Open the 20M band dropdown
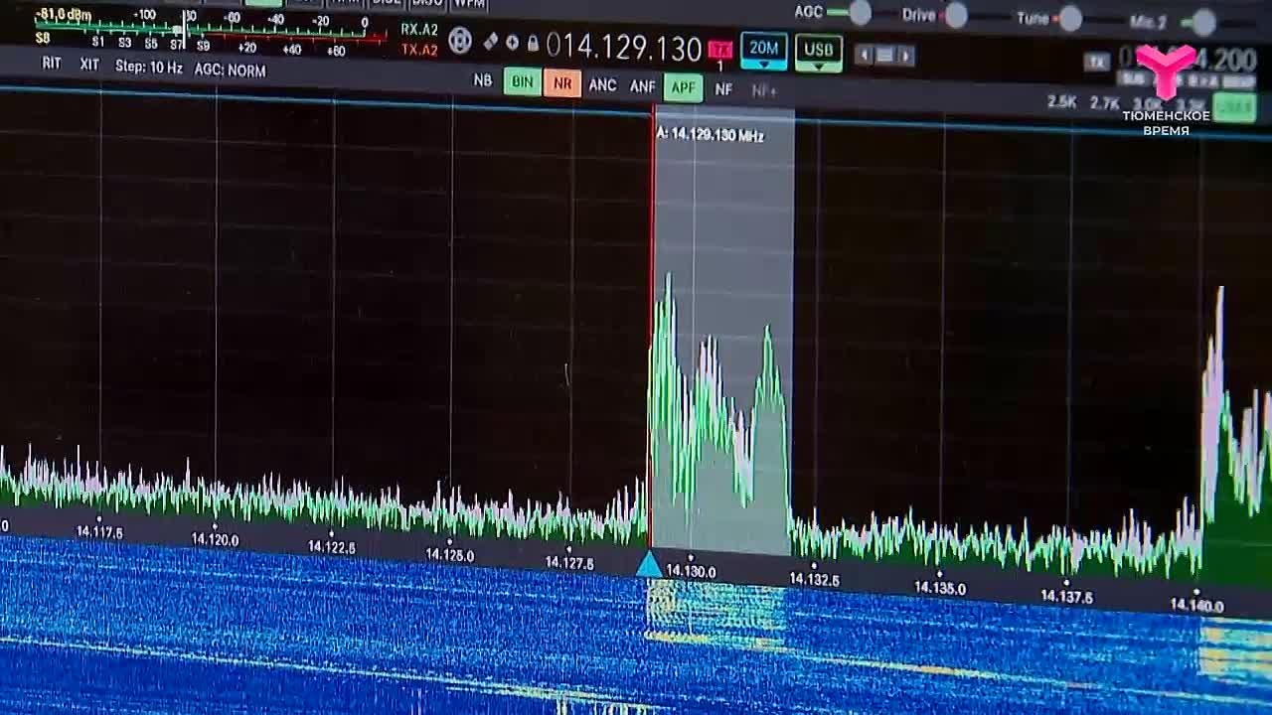1272x715 pixels. point(763,51)
